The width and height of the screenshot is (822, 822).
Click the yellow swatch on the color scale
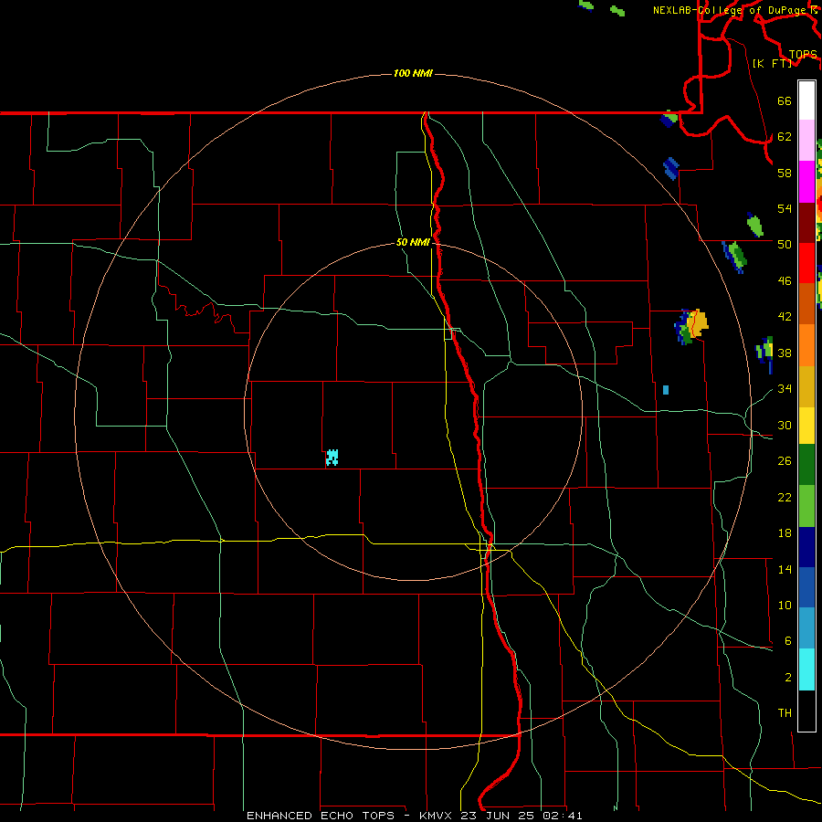tap(806, 426)
